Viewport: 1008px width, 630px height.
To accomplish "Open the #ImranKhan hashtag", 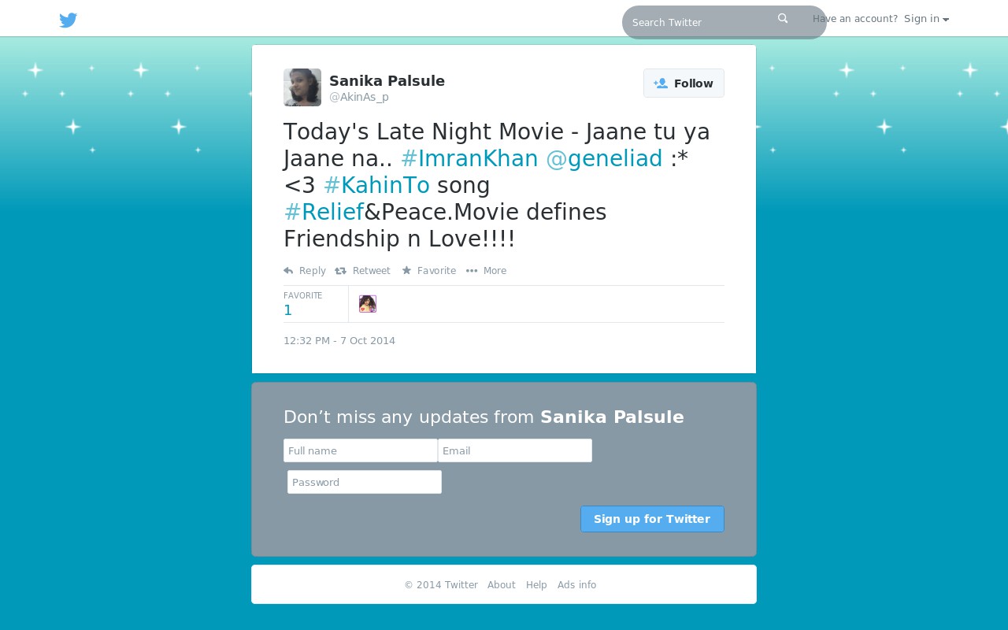I will [469, 158].
